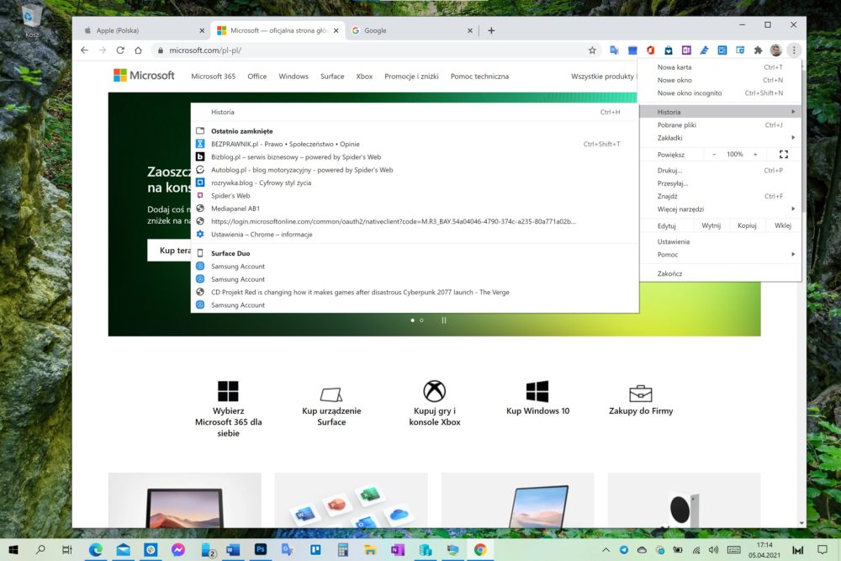841x561 pixels.
Task: Click the Microsoft logo on the page
Action: pyautogui.click(x=144, y=76)
